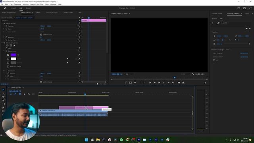Go to the Home screen icon
This screenshot has height=143, width=254.
(5, 8)
